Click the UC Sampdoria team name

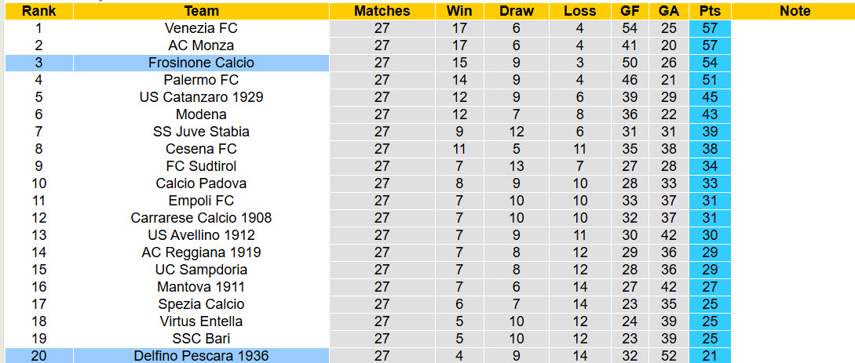click(201, 270)
